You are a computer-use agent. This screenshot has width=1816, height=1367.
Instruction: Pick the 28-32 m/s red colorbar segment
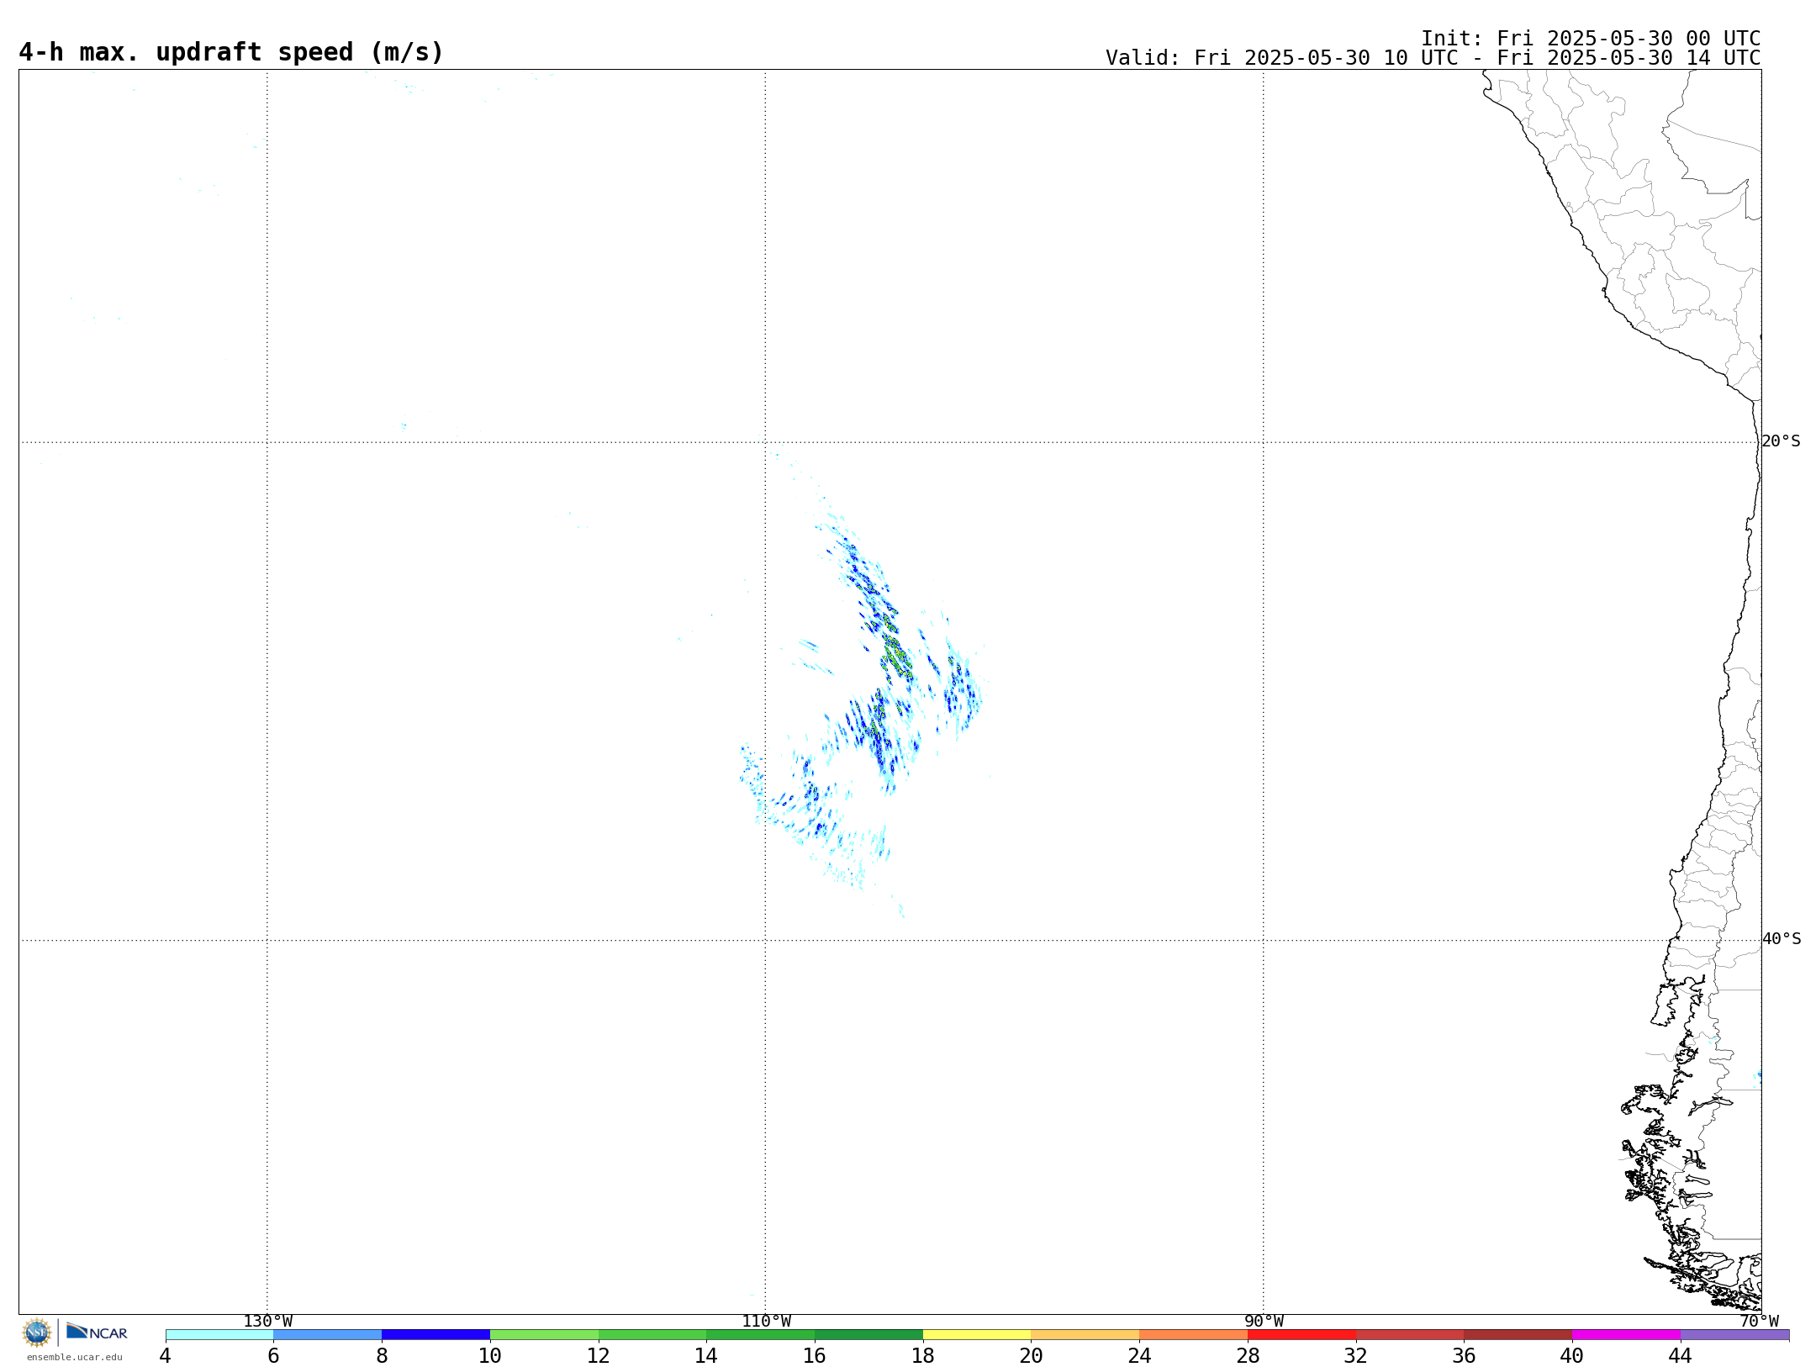point(1301,1335)
